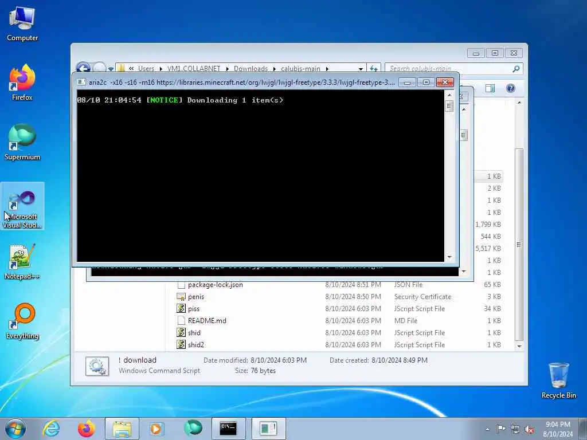Open the Recycle Bin on desktop
Viewport: 587px width, 440px height.
pos(558,380)
